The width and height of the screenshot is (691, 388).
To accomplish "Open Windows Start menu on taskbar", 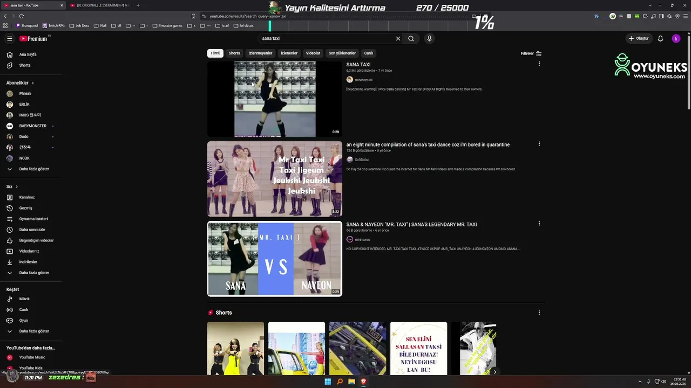I will (328, 382).
